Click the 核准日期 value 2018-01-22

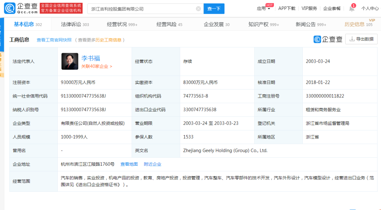pyautogui.click(x=318, y=82)
